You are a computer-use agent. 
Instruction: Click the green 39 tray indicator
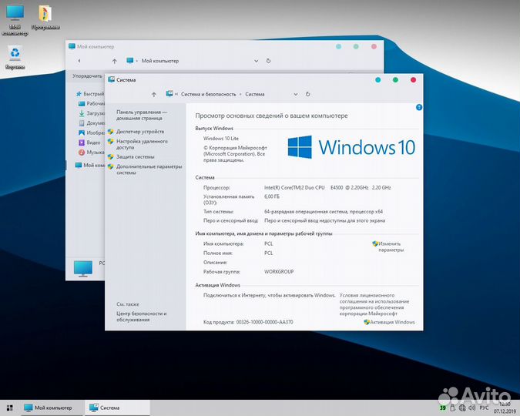click(x=443, y=408)
